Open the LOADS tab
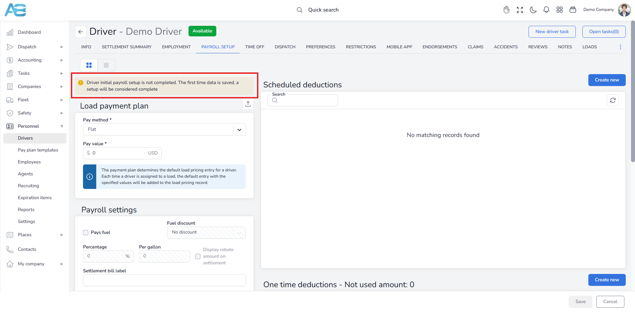The width and height of the screenshot is (635, 312). pyautogui.click(x=589, y=47)
